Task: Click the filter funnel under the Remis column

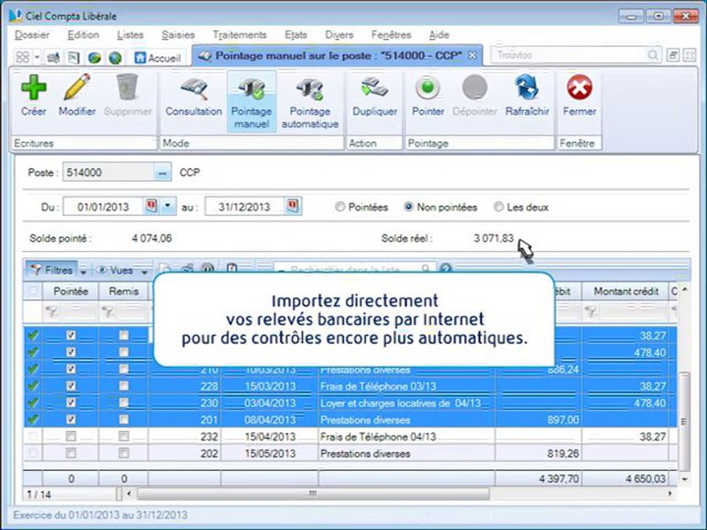Action: (x=108, y=311)
